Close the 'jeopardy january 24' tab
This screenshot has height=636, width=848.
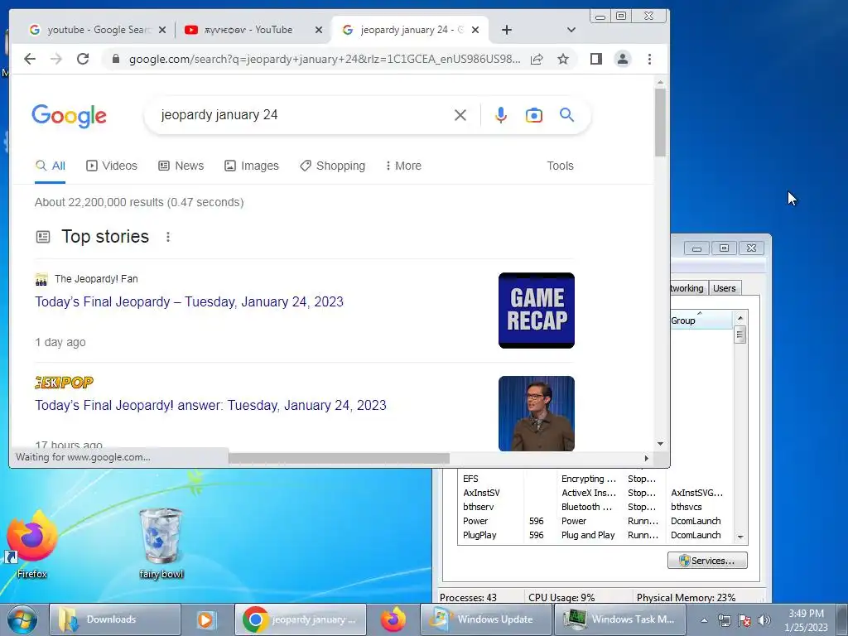[475, 31]
